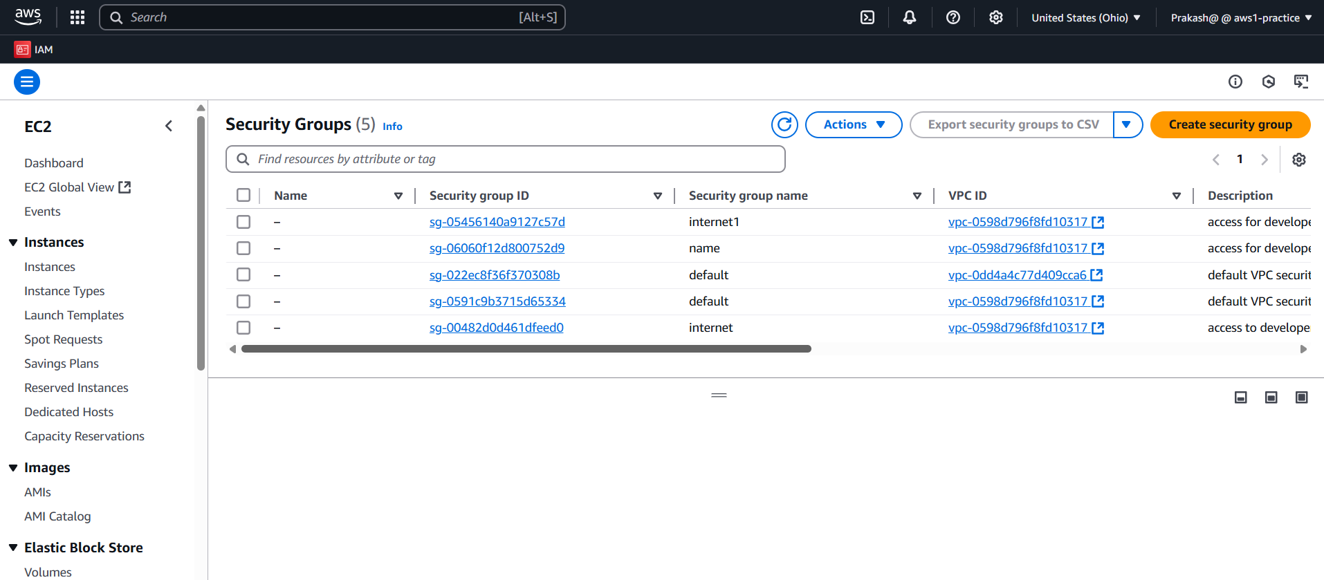Screen dimensions: 1324x580
Task: Go to next page of results
Action: click(x=1265, y=160)
